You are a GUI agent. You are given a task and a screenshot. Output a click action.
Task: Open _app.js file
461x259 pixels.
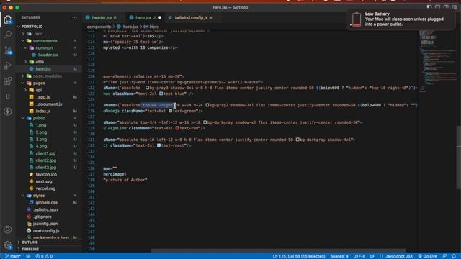click(43, 97)
